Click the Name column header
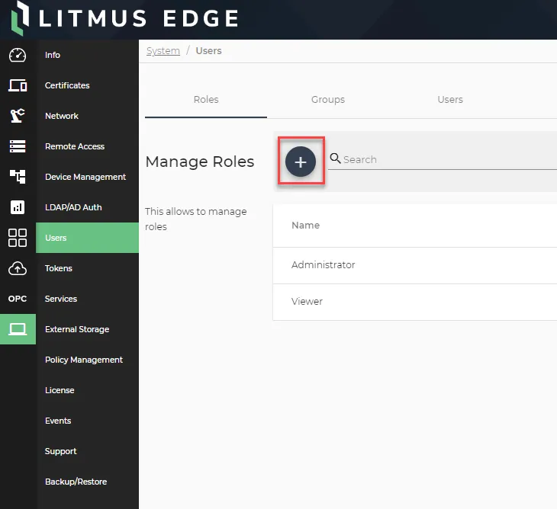The image size is (557, 509). pyautogui.click(x=305, y=226)
